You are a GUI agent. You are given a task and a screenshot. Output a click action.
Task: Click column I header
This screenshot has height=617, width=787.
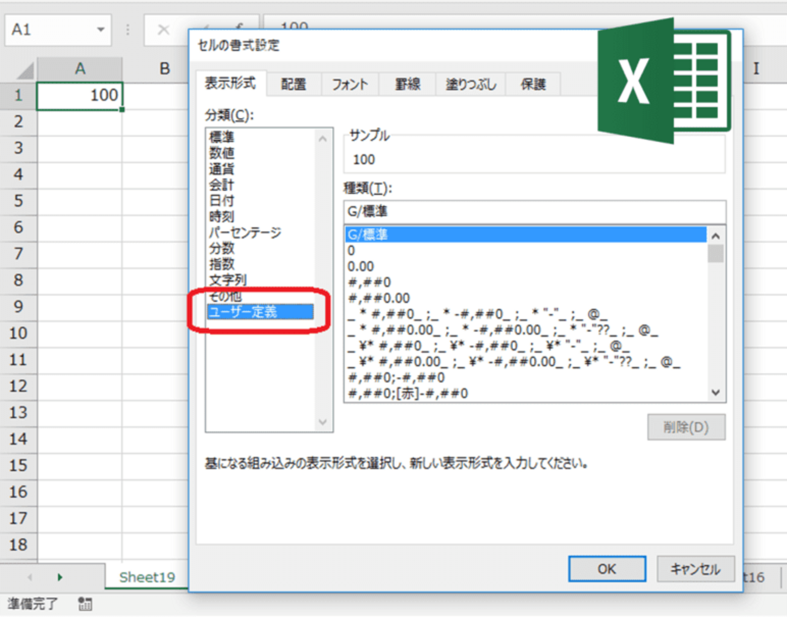(756, 69)
